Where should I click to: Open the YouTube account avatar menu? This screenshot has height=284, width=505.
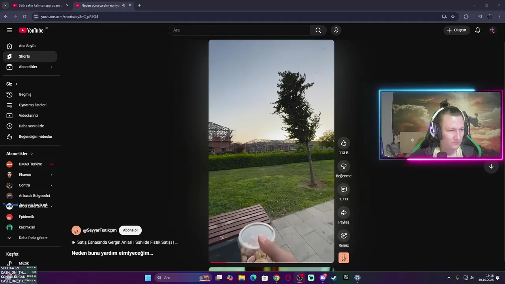[x=492, y=30]
